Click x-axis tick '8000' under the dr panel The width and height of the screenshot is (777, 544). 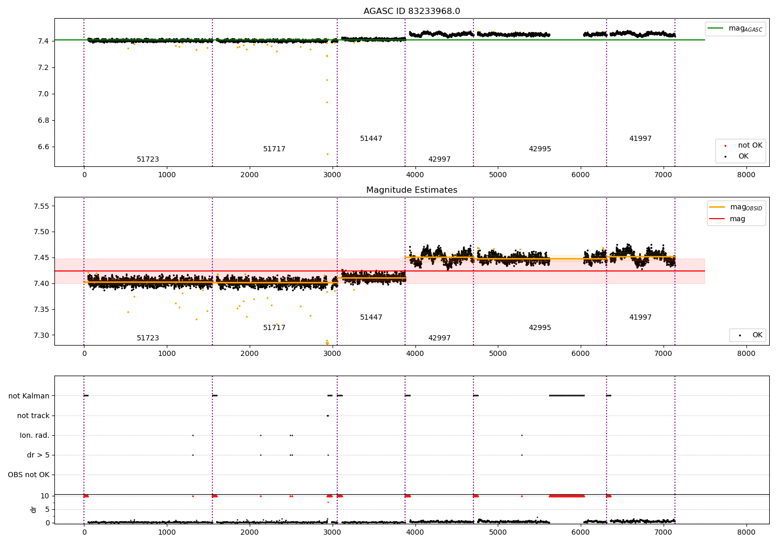(x=746, y=532)
